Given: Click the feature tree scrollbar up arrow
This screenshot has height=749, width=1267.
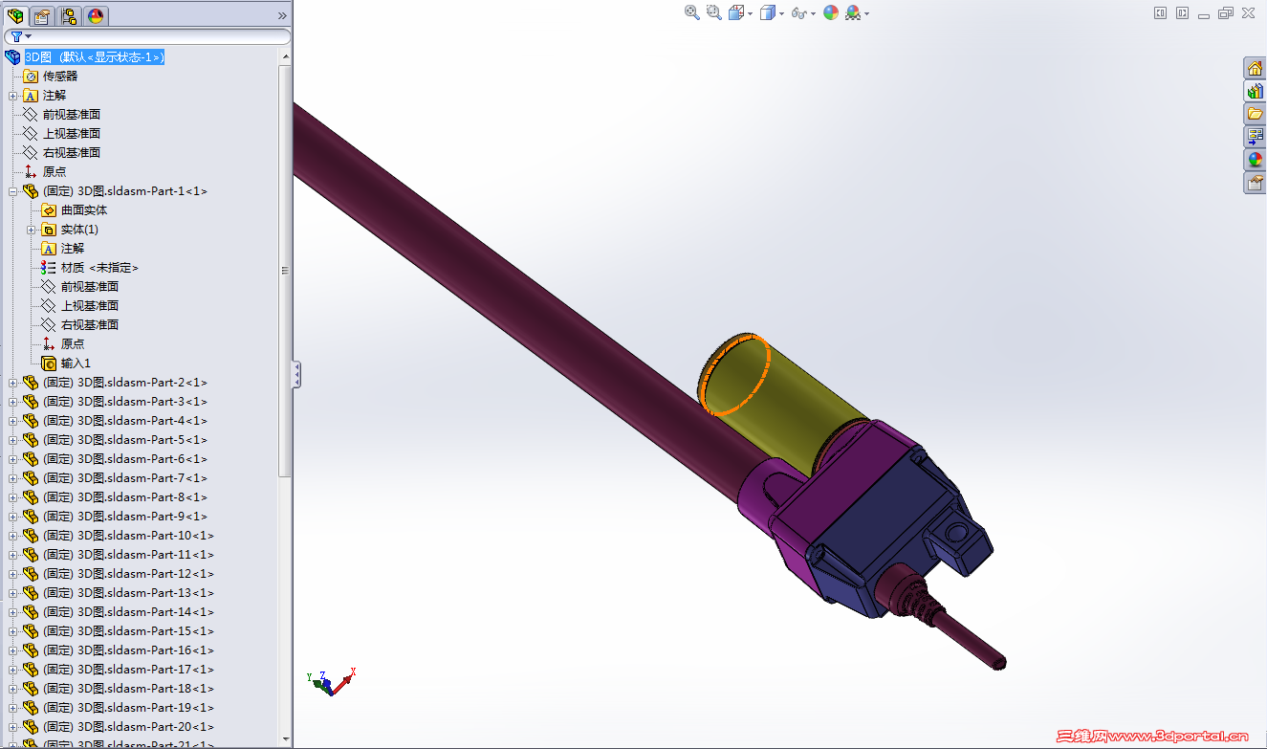Looking at the screenshot, I should coord(285,56).
